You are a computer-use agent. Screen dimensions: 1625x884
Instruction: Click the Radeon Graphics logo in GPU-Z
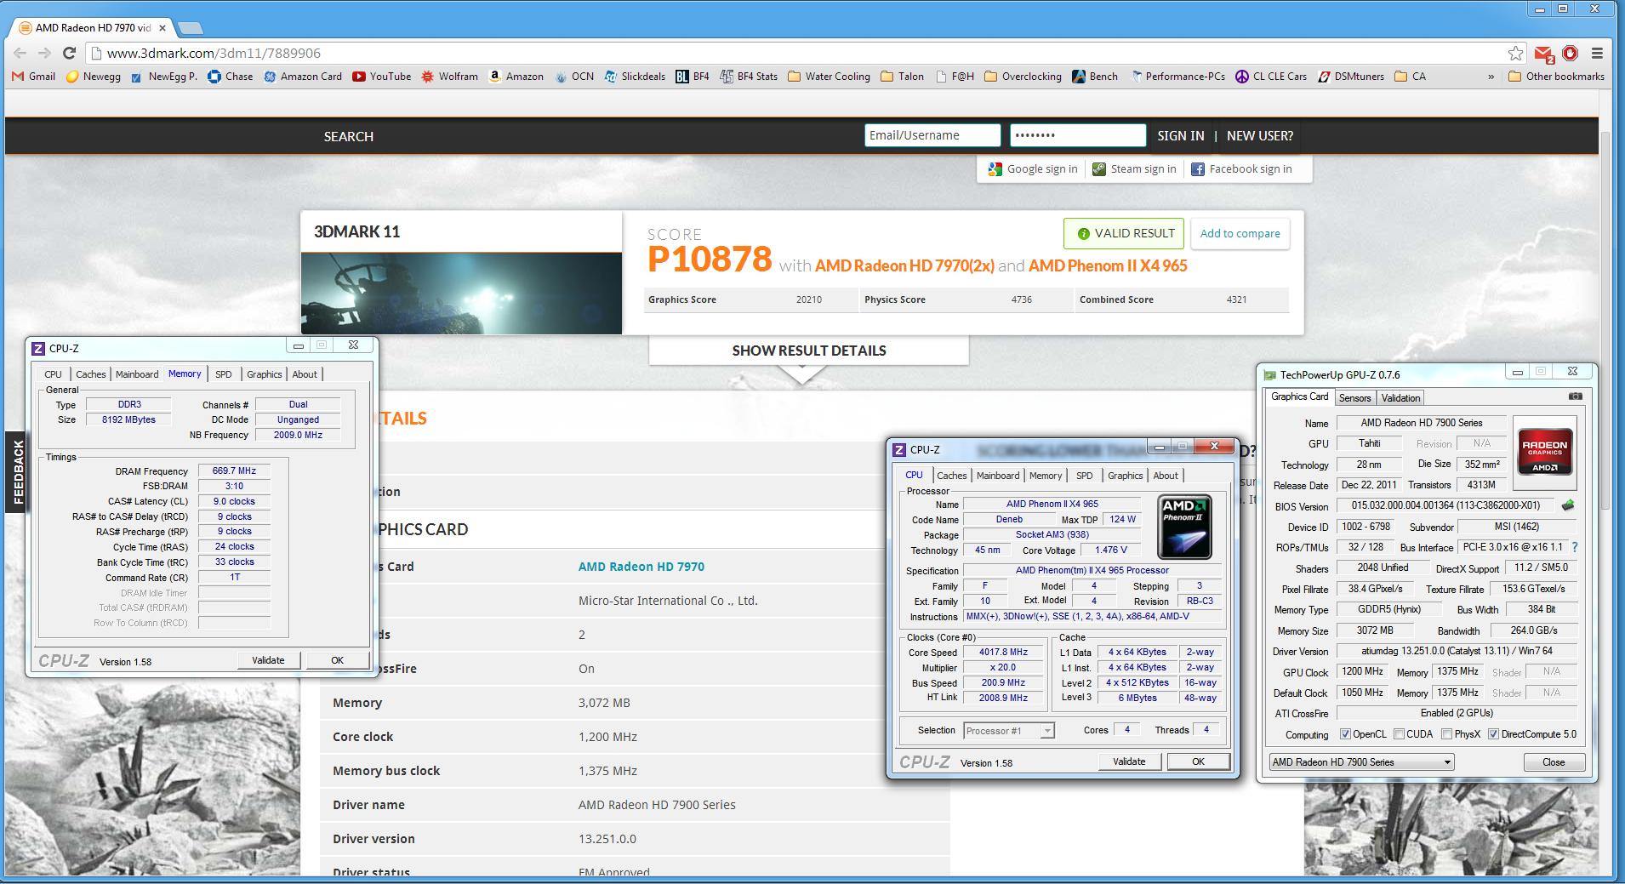click(x=1545, y=451)
